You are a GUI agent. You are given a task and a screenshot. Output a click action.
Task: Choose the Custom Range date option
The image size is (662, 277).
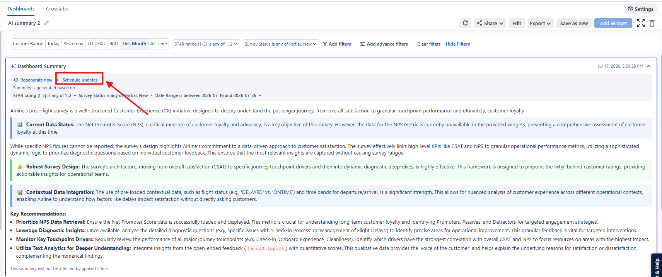(x=28, y=44)
